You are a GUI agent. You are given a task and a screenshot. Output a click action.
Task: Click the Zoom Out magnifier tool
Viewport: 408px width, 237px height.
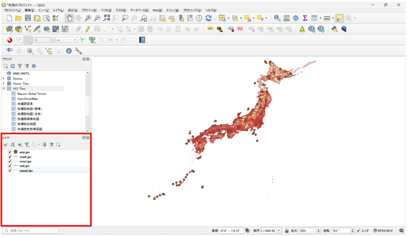(97, 18)
